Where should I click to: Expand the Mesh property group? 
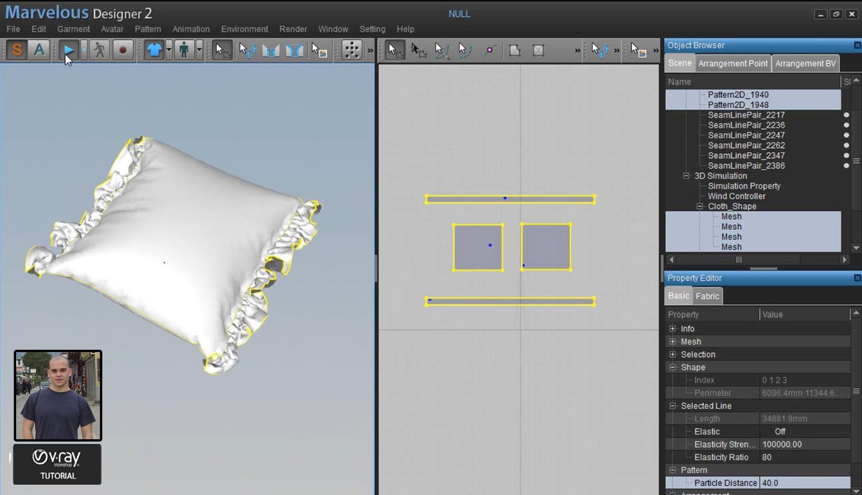[673, 342]
